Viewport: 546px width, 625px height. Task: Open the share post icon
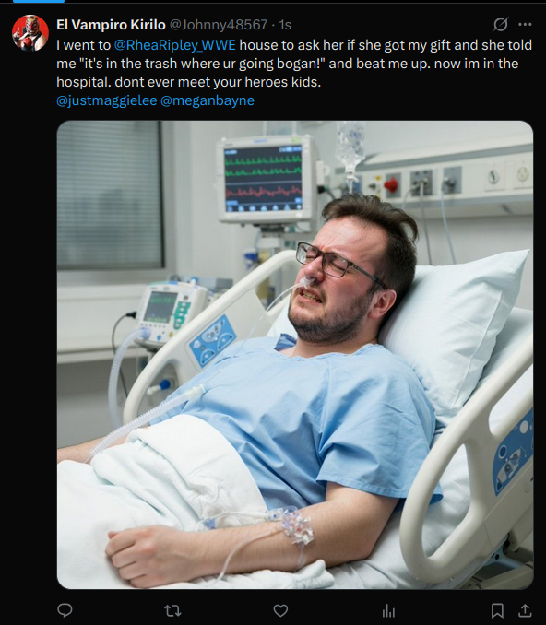click(x=525, y=610)
